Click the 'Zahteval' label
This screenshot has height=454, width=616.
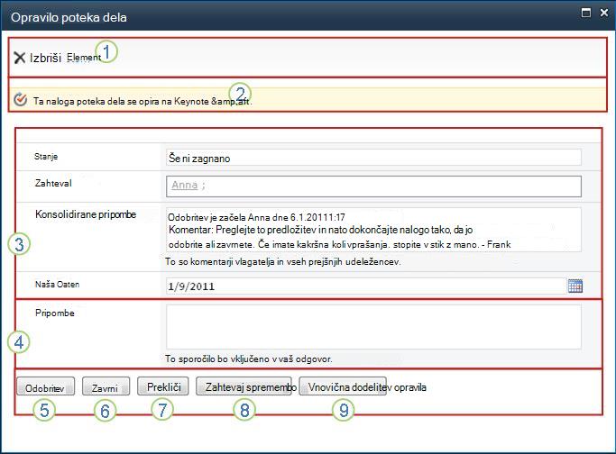click(53, 183)
